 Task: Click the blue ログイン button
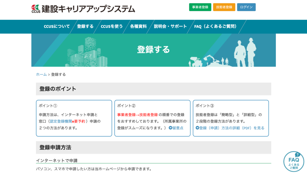(246, 7)
